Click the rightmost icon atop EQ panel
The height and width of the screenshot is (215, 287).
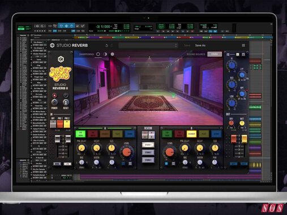click(x=243, y=54)
